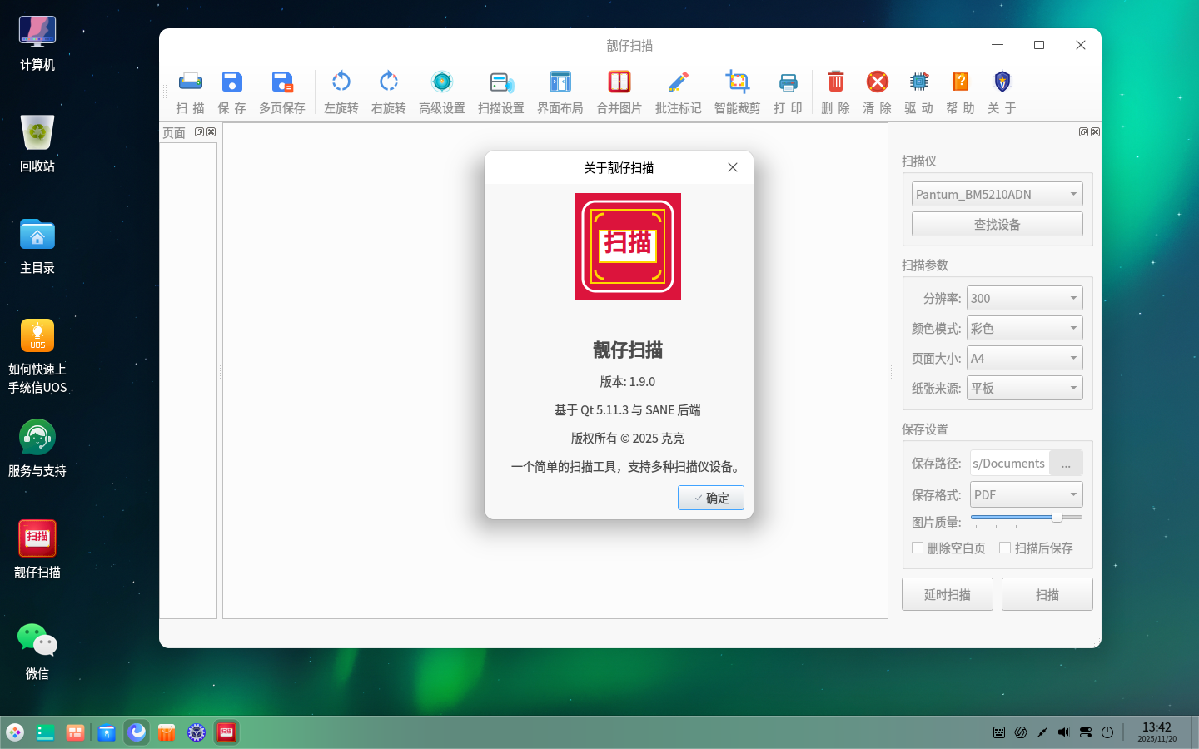
Task: Expand the 纸张来源 平板 dropdown
Action: coord(1025,388)
